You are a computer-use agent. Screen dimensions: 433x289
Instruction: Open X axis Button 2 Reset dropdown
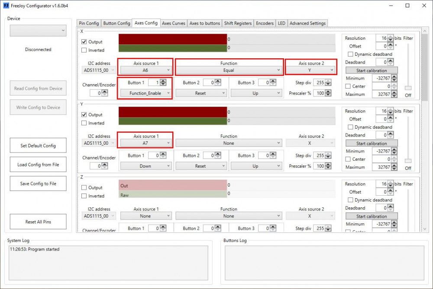(x=201, y=93)
